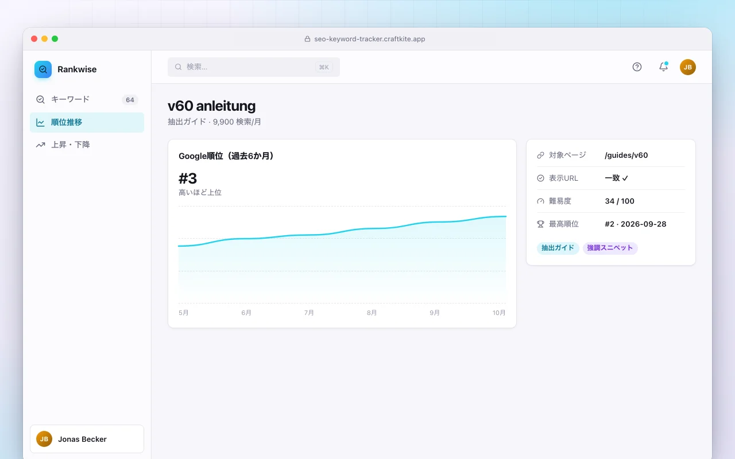The height and width of the screenshot is (459, 735).
Task: Open the Jonas Becker account card
Action: (x=87, y=439)
